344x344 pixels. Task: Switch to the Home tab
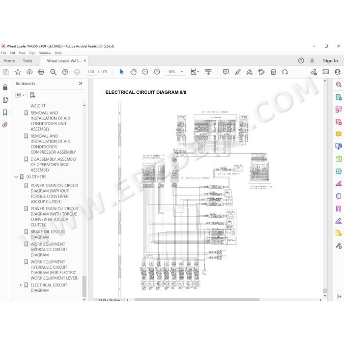click(9, 61)
